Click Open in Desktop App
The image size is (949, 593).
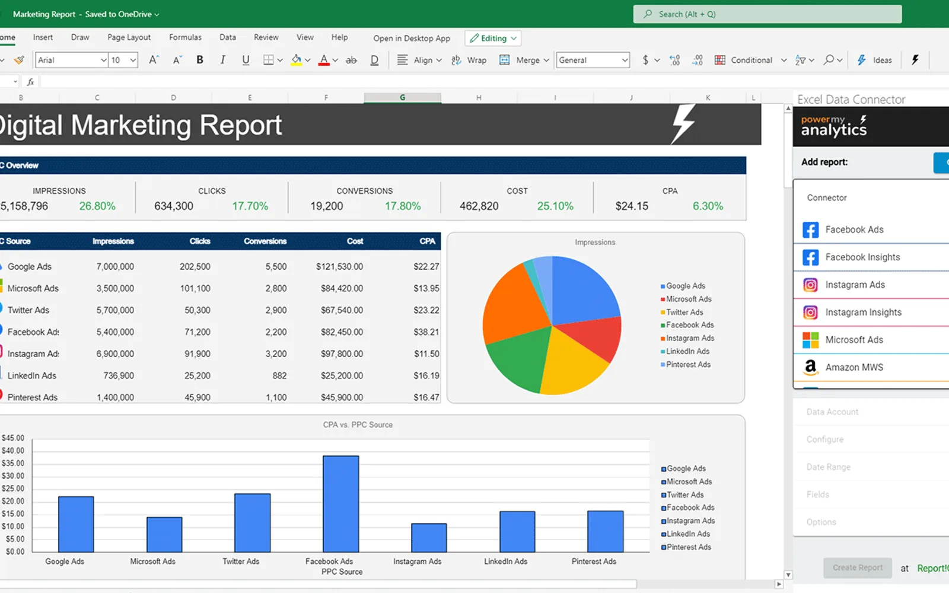click(412, 38)
